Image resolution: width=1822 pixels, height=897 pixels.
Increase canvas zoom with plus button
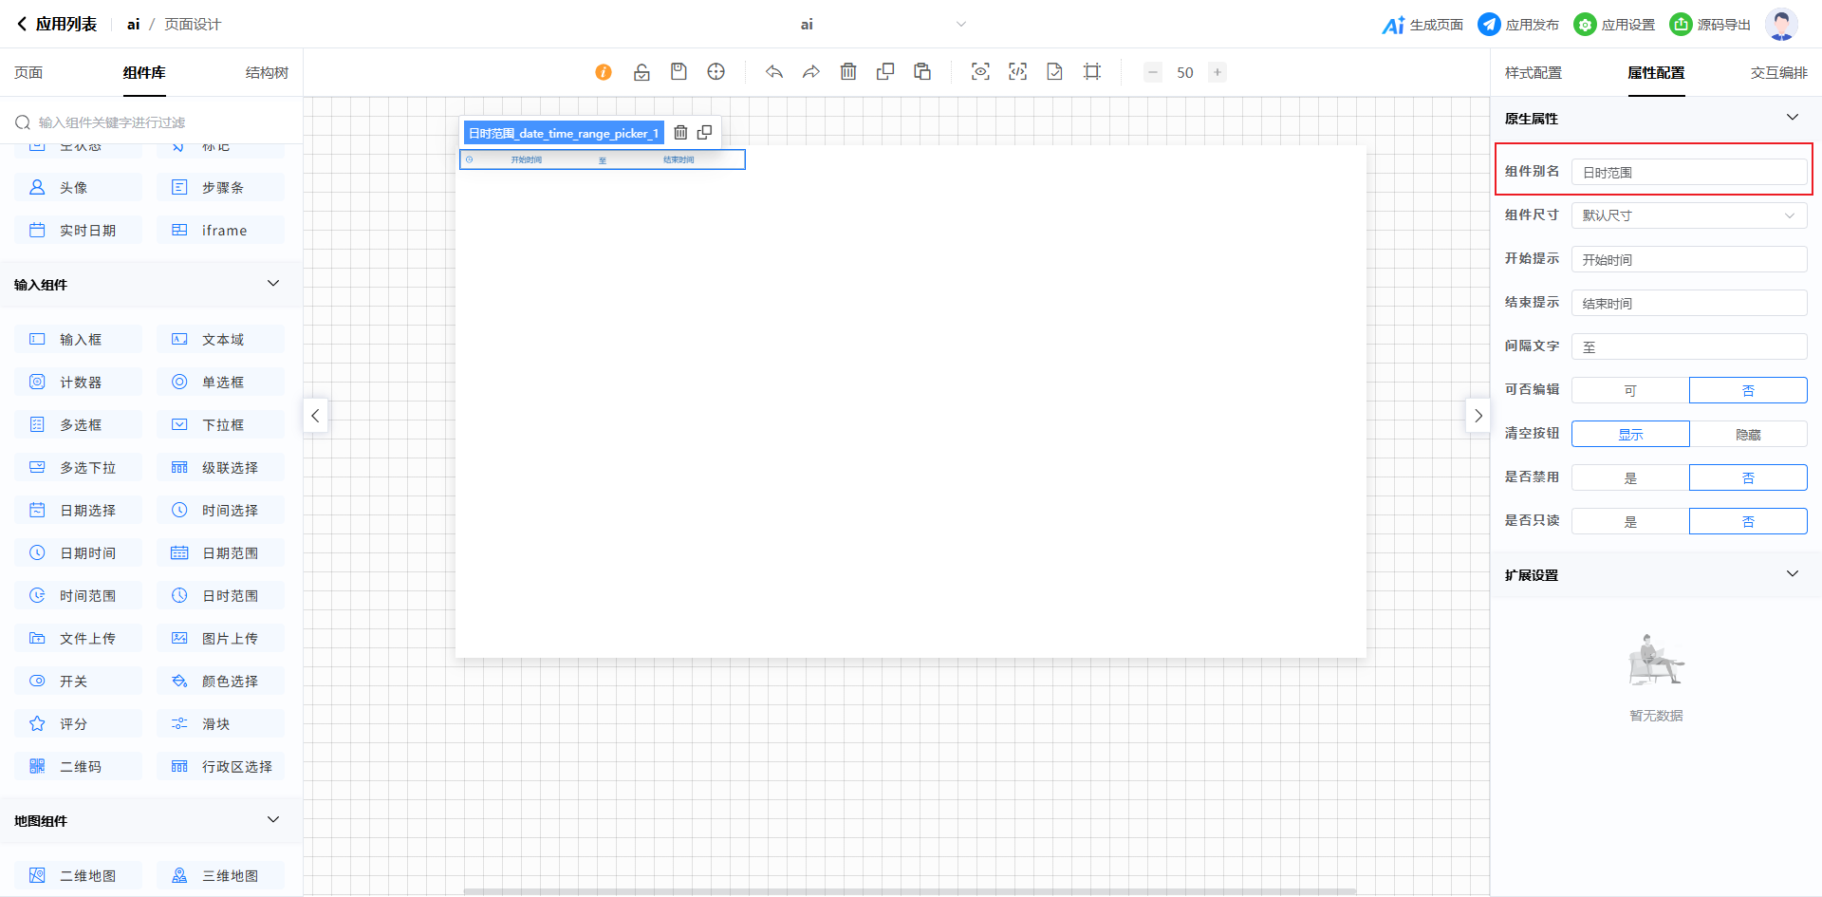[1218, 72]
